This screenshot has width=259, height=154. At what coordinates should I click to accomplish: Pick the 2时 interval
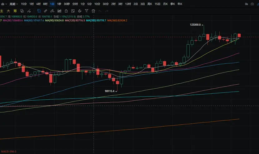tap(113, 4)
